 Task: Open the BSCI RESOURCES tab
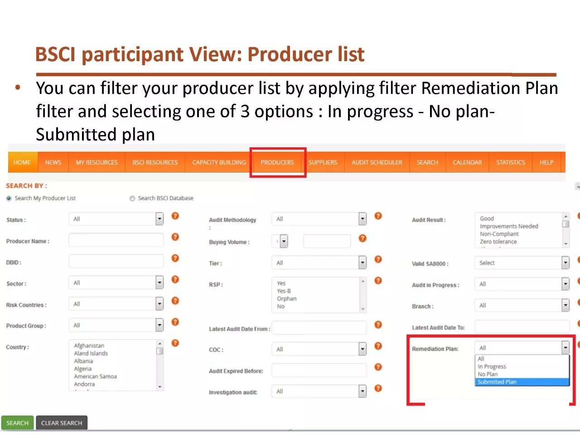point(155,162)
